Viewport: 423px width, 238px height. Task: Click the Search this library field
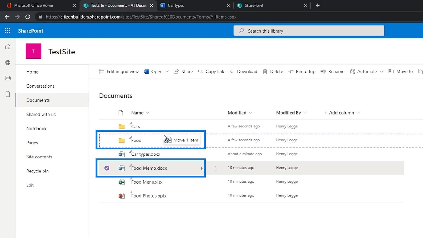(x=309, y=31)
